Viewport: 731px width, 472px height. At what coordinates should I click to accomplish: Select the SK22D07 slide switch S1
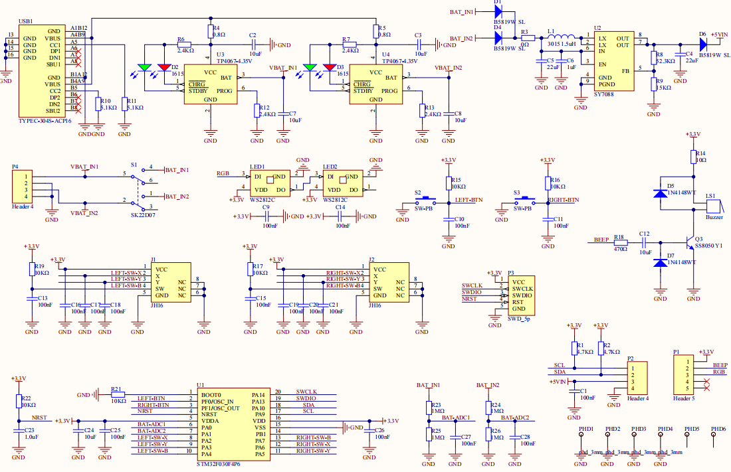(x=138, y=190)
